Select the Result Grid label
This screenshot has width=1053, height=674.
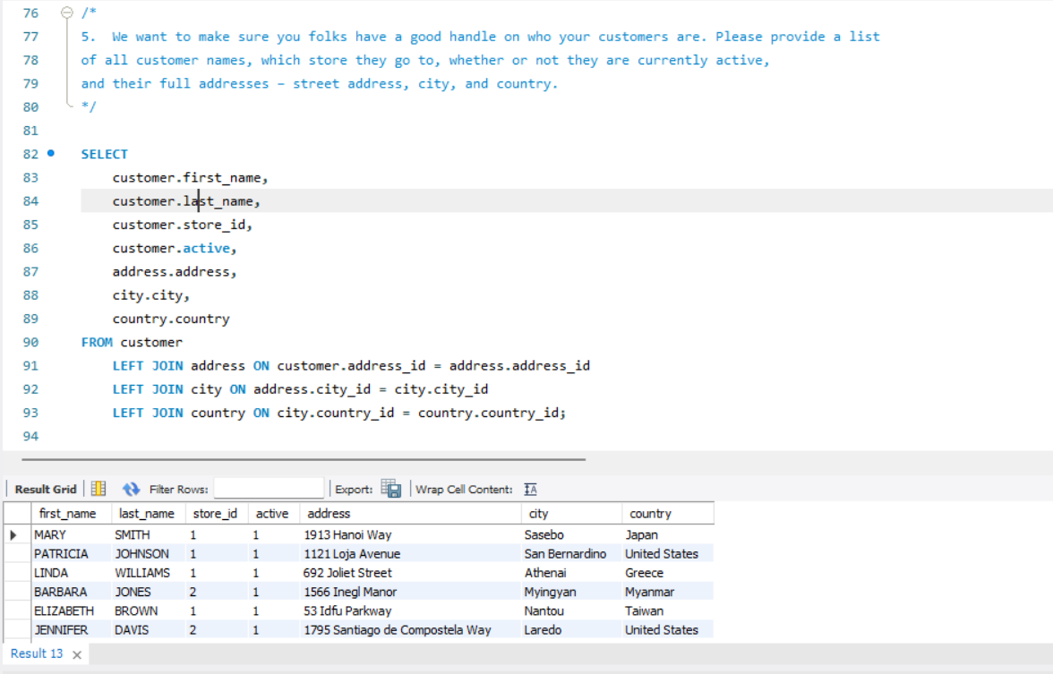46,490
